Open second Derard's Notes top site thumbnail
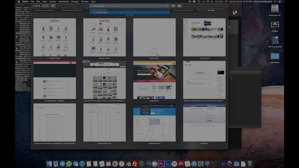 [105, 37]
